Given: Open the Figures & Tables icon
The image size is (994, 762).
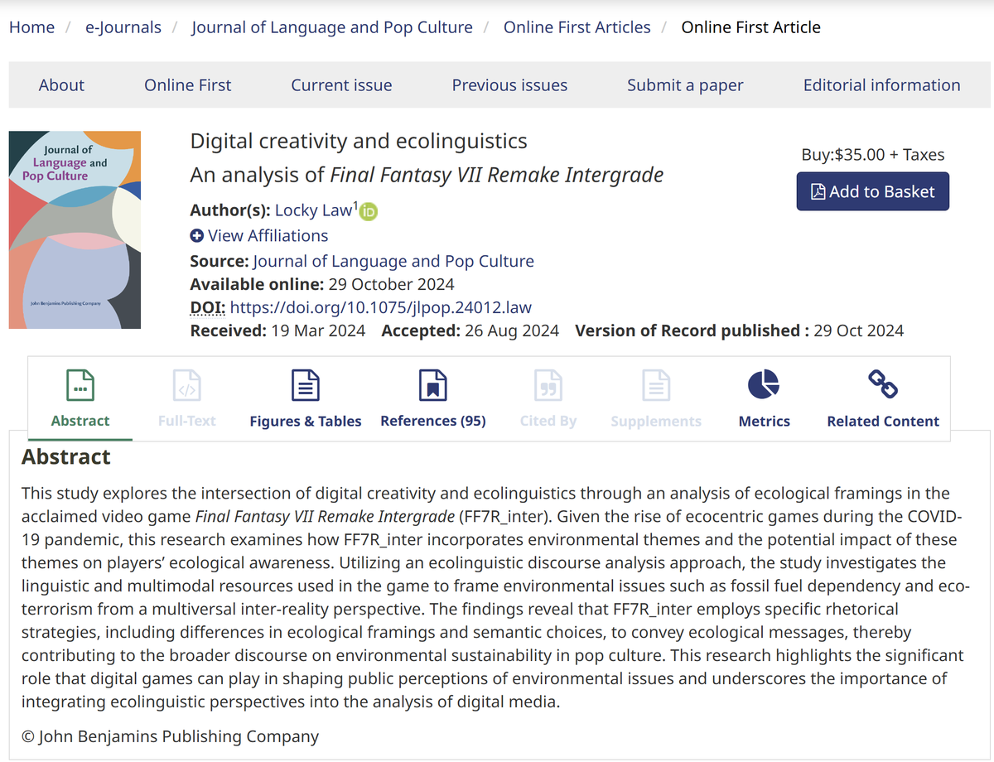Looking at the screenshot, I should [306, 385].
